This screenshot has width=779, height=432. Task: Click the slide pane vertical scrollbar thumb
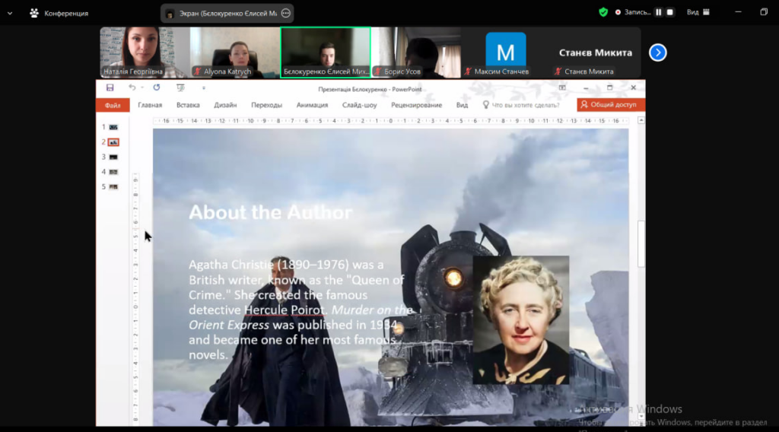pyautogui.click(x=641, y=244)
